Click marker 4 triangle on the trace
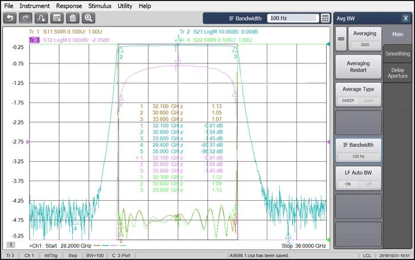The image size is (415, 260). 75,222
